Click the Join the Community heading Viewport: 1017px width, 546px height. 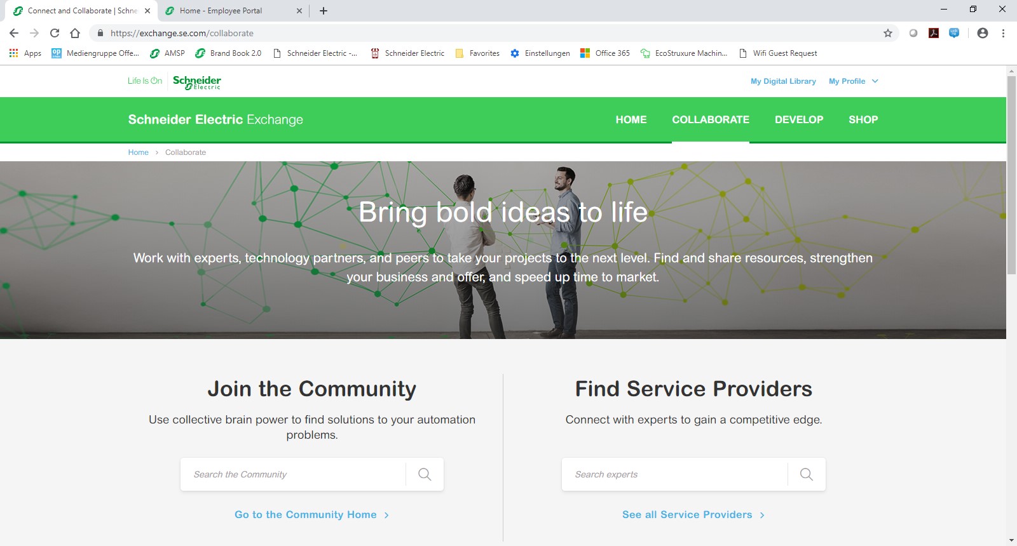point(311,389)
